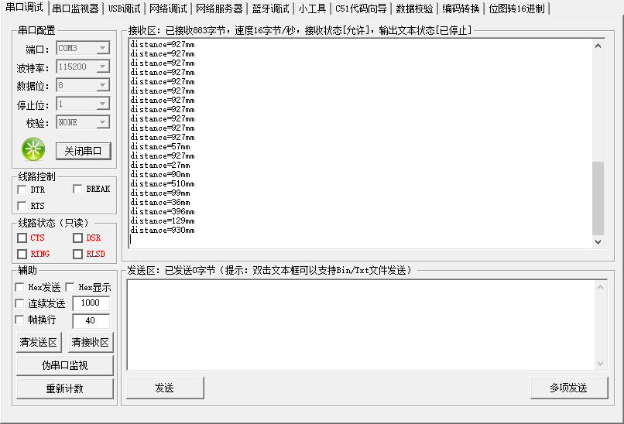The image size is (624, 424).
Task: Click the green serial port status indicator
Action: click(x=33, y=149)
